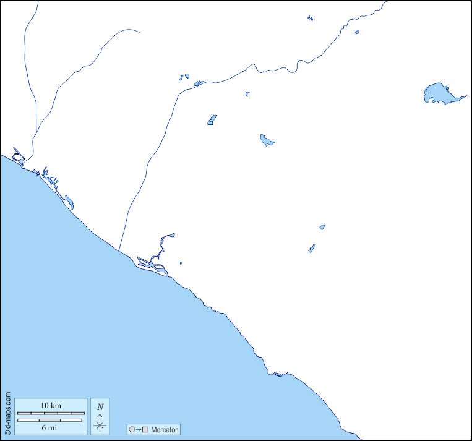Viewport: 472px width, 441px height.
Task: Click the 10 km text label
Action: (x=51, y=405)
